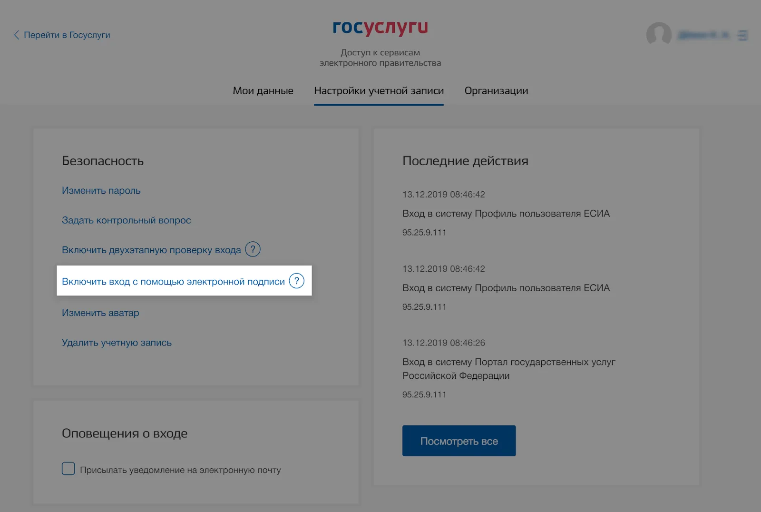
Task: Click Включить вход с помощью электронной подписи
Action: click(173, 281)
